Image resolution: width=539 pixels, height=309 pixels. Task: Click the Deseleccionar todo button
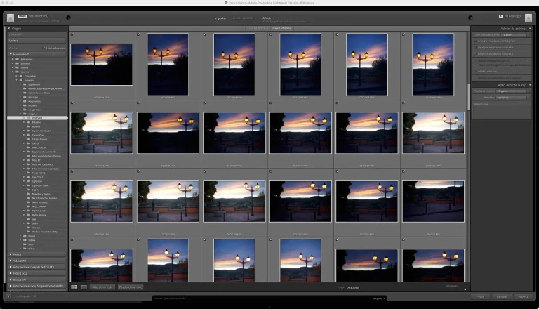click(131, 287)
